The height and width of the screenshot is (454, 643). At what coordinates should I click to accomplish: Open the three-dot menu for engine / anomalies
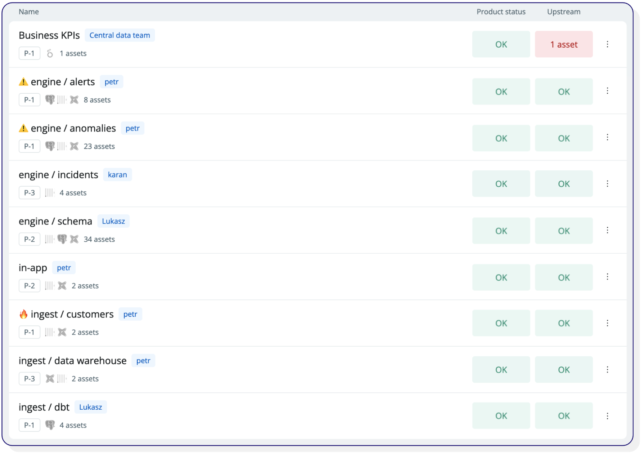(x=607, y=137)
